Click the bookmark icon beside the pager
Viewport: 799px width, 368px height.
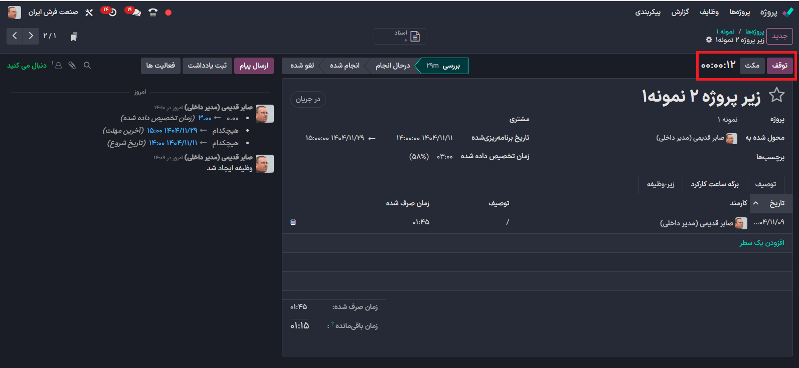74,37
